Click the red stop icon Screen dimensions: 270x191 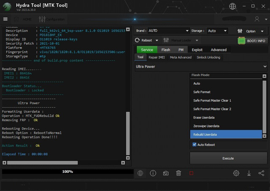191,173
